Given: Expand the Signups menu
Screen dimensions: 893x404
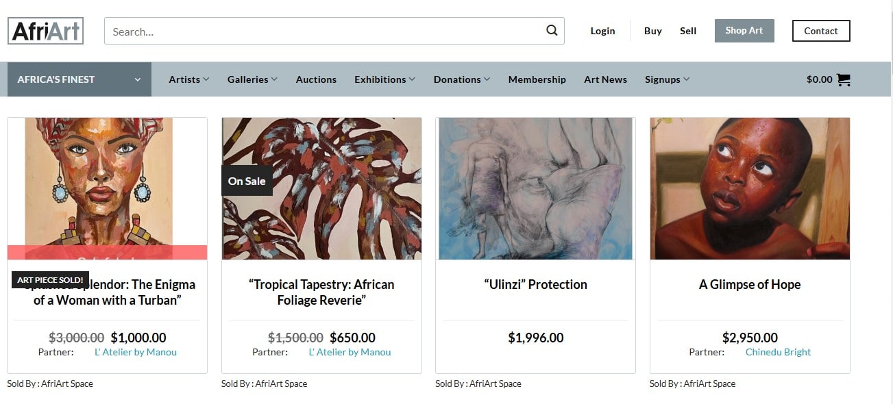Looking at the screenshot, I should (x=667, y=79).
